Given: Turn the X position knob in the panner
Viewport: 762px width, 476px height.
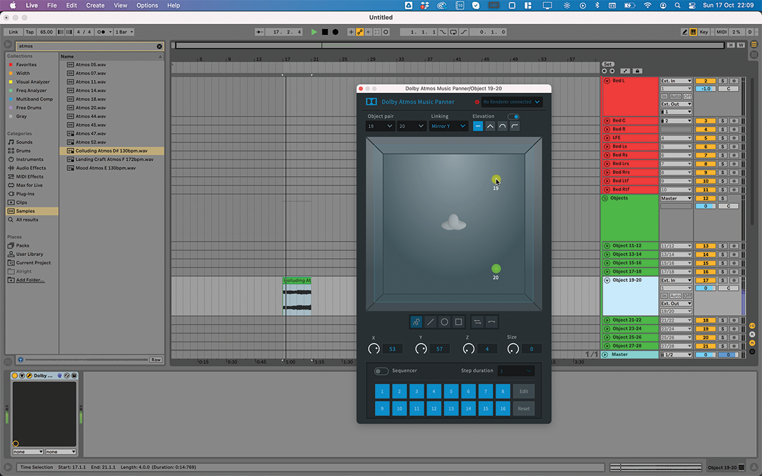Looking at the screenshot, I should click(374, 348).
